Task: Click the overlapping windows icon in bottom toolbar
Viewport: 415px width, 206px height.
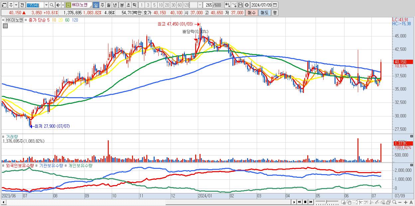Action: point(349,202)
